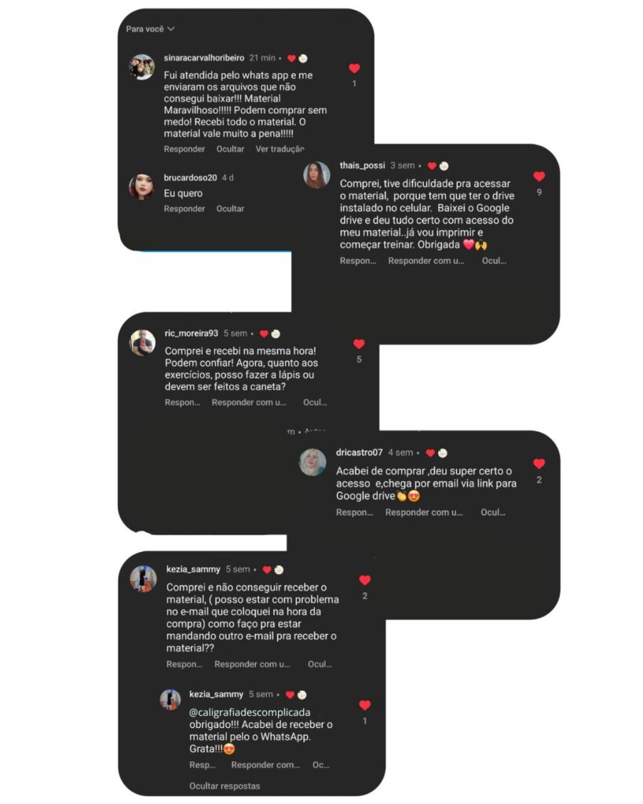
Task: Click 'Ocul...' under kezia_sammy's first comment
Action: pyautogui.click(x=320, y=664)
